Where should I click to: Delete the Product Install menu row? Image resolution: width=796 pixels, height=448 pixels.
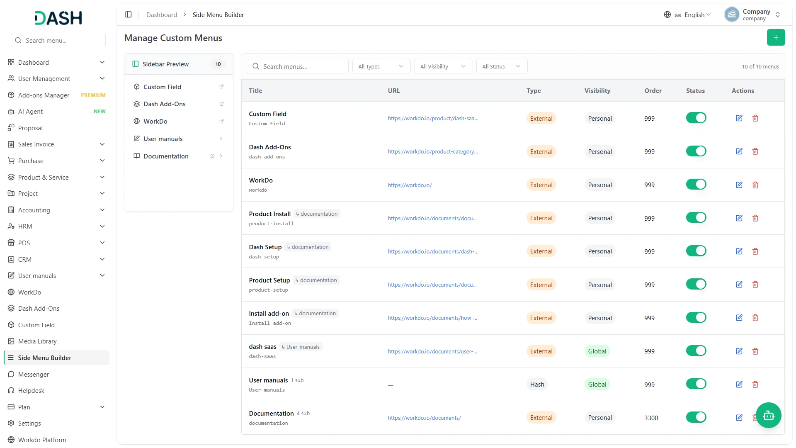[x=755, y=218]
